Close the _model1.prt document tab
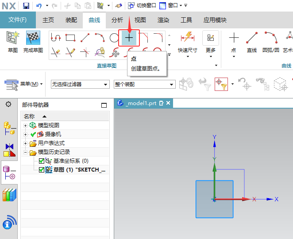This screenshot has height=239, width=293. 168,103
